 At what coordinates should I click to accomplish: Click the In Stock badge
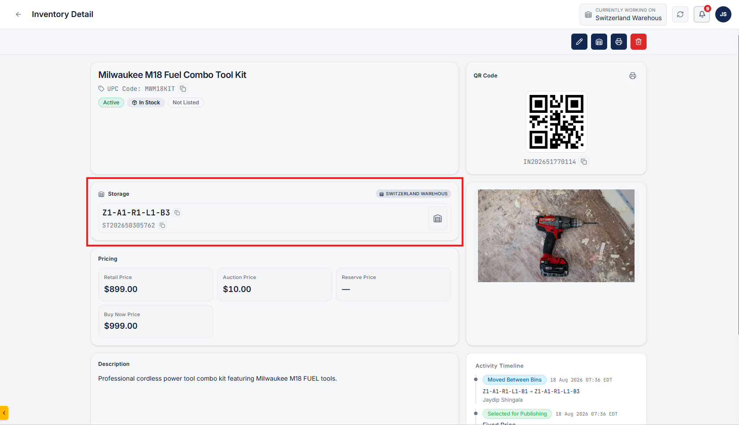[x=146, y=103]
